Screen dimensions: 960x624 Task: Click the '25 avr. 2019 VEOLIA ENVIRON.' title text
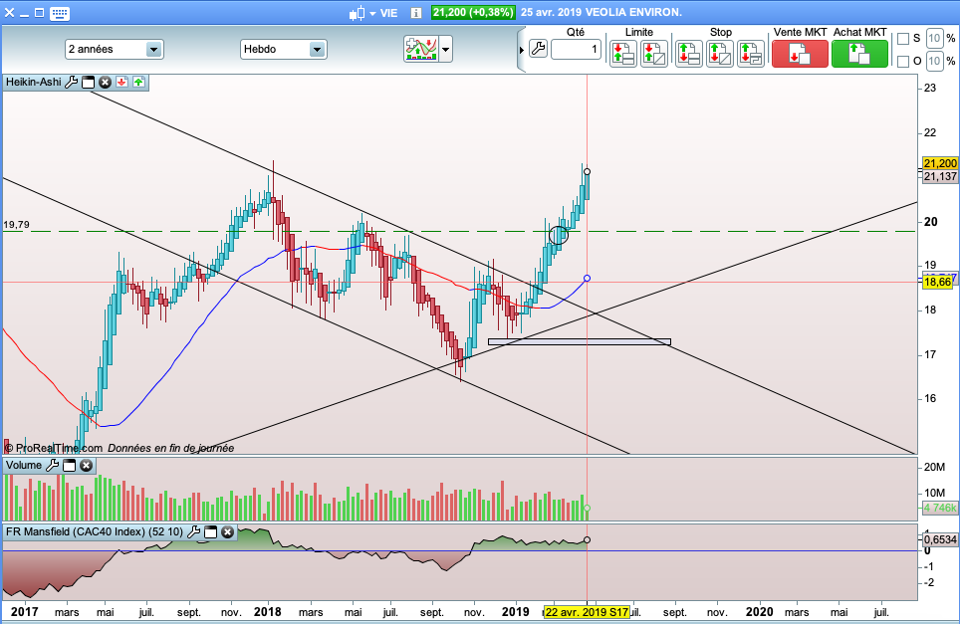coord(601,12)
